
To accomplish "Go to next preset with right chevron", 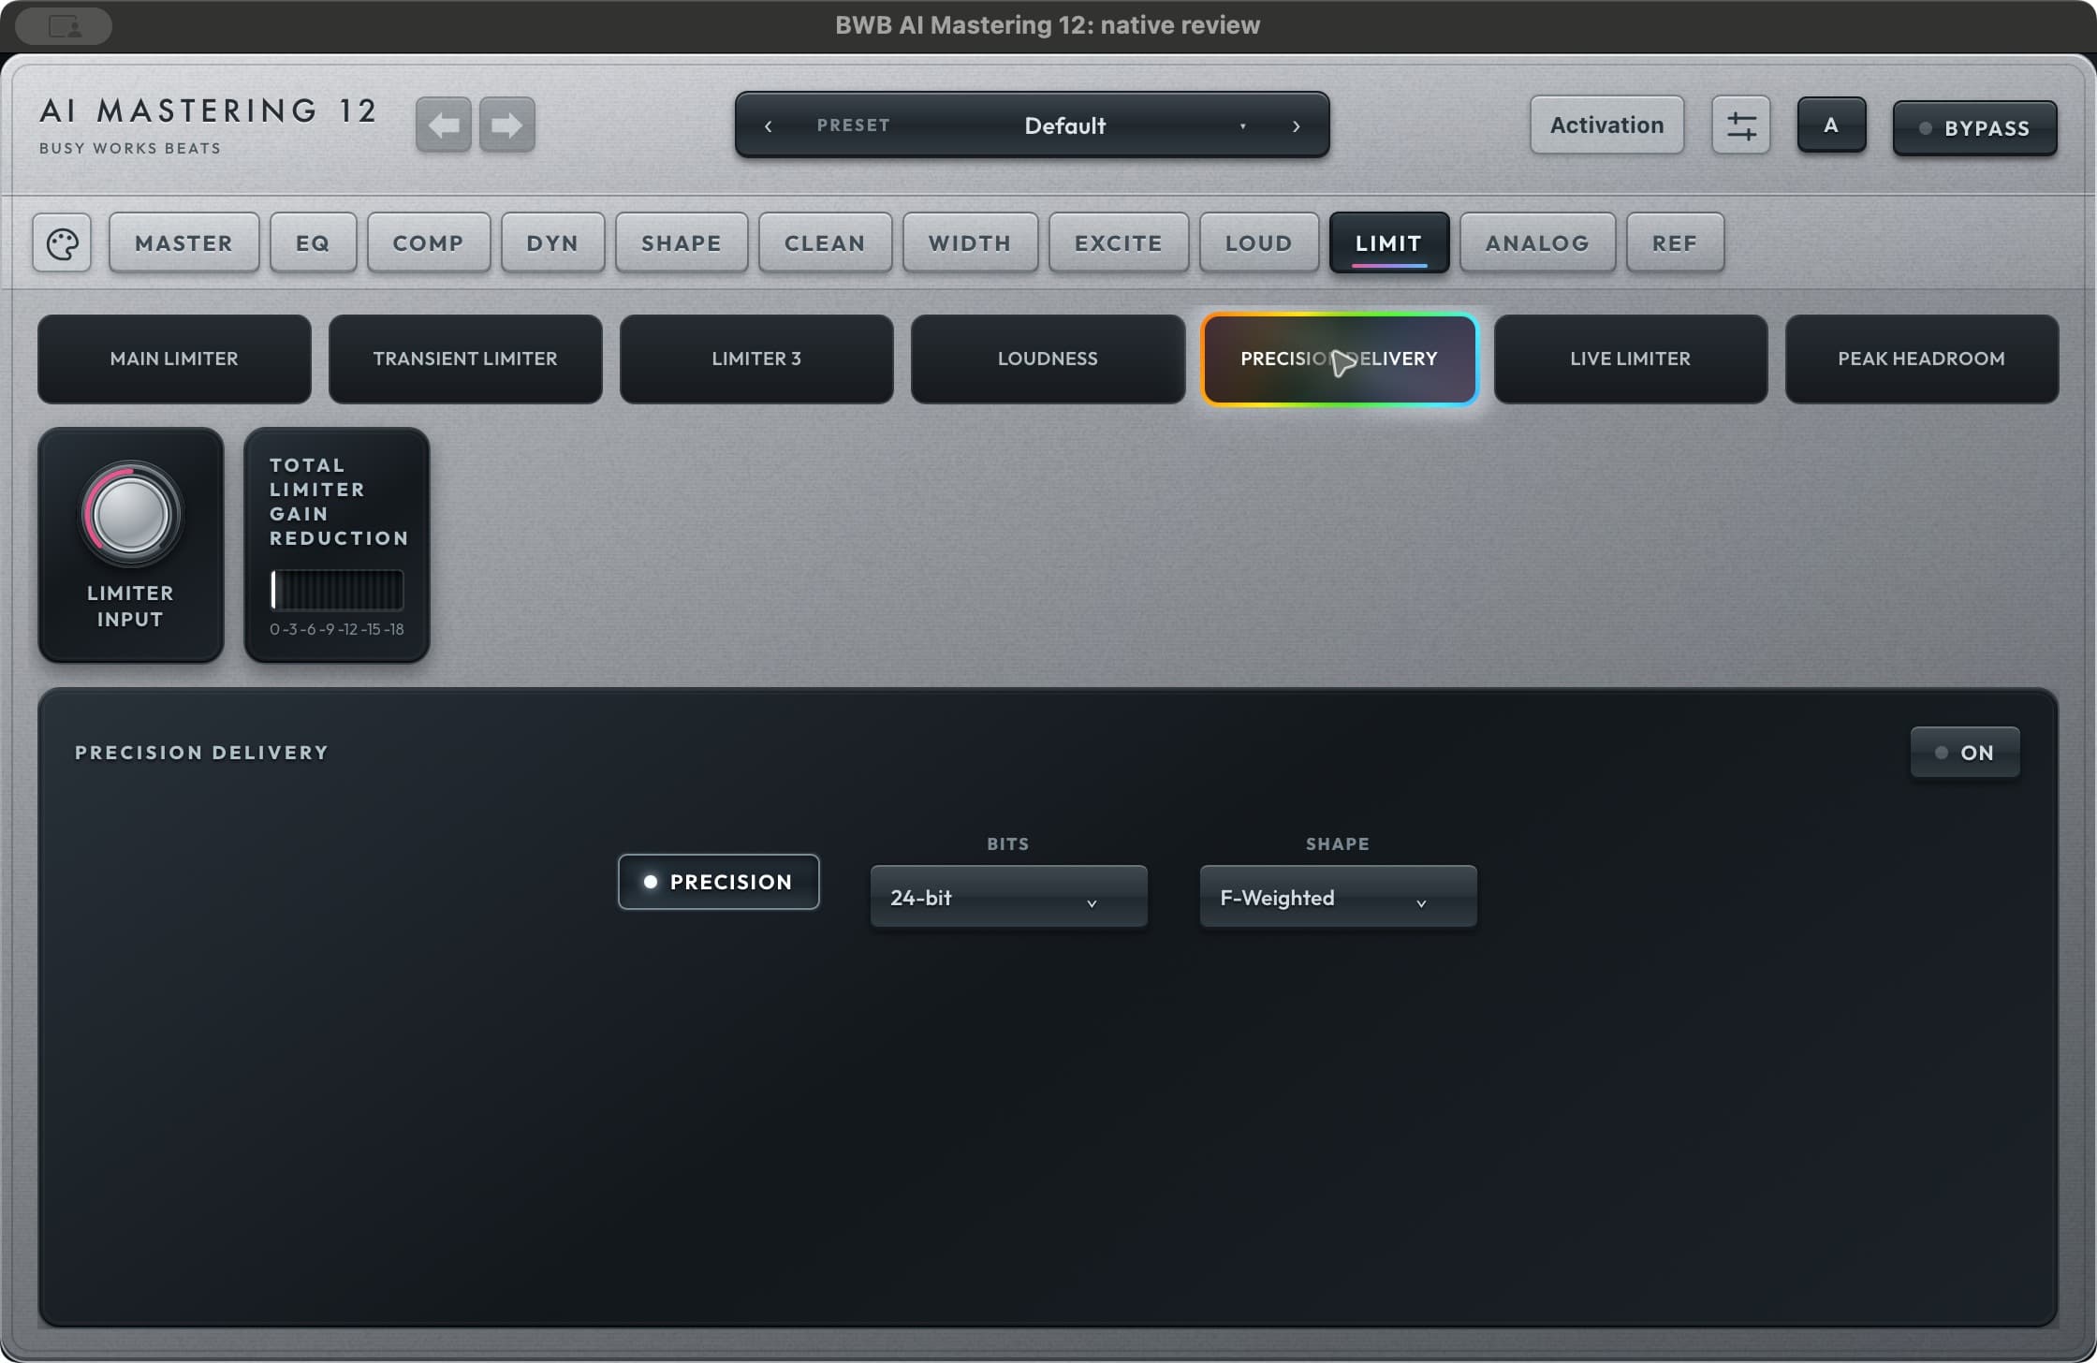I will (1296, 125).
